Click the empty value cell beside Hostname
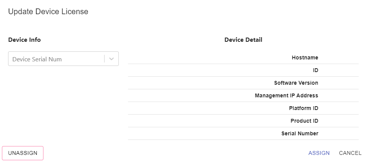This screenshot has width=366, height=161. tap(338, 58)
